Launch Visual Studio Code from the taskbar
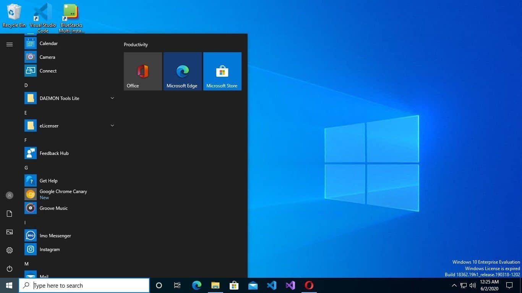Image resolution: width=522 pixels, height=293 pixels. click(272, 285)
